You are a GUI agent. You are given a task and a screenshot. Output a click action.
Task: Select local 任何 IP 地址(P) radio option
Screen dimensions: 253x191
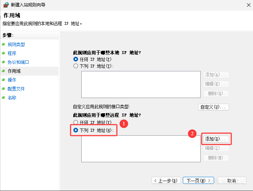pyautogui.click(x=76, y=59)
